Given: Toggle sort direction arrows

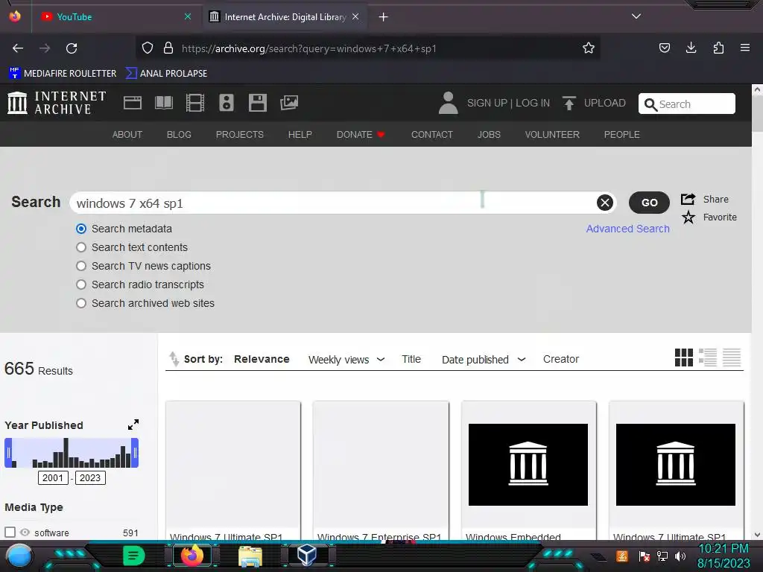Looking at the screenshot, I should click(x=174, y=359).
